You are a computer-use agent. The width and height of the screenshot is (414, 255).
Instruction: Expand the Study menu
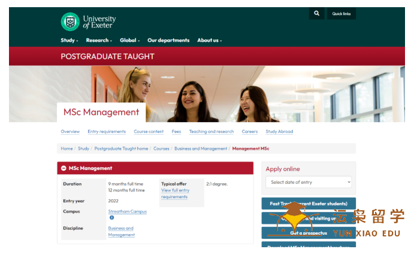click(69, 40)
